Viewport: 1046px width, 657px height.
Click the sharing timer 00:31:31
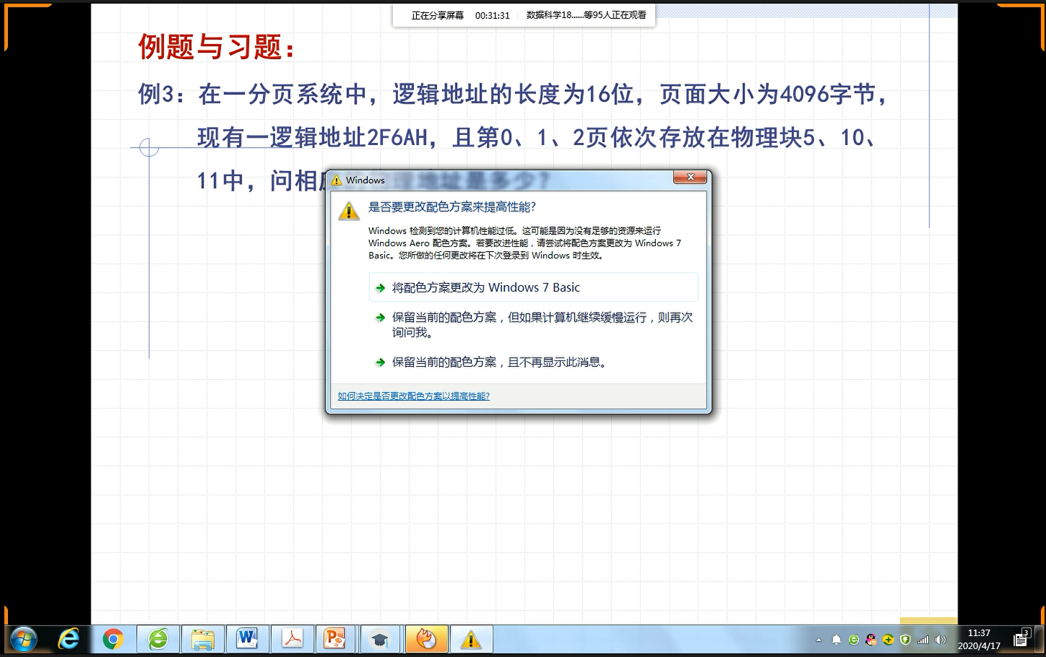(x=492, y=15)
